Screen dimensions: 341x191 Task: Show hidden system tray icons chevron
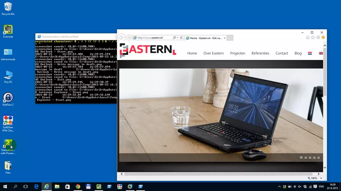tap(279, 186)
